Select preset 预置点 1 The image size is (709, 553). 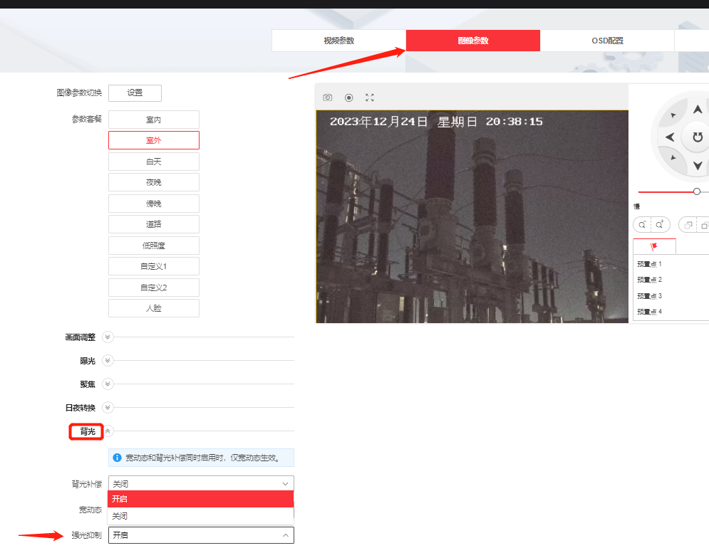[649, 264]
